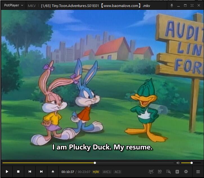Open the subtitle panel icon
204x178 pixels.
point(177,172)
